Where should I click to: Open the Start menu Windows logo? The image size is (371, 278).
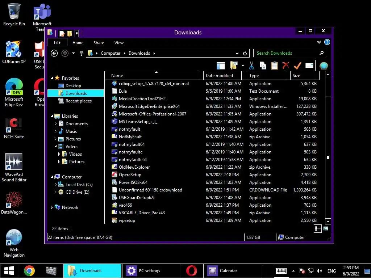point(9,271)
